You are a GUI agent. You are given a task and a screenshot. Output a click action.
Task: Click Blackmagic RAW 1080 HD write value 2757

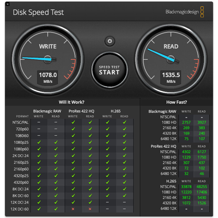[186, 122]
